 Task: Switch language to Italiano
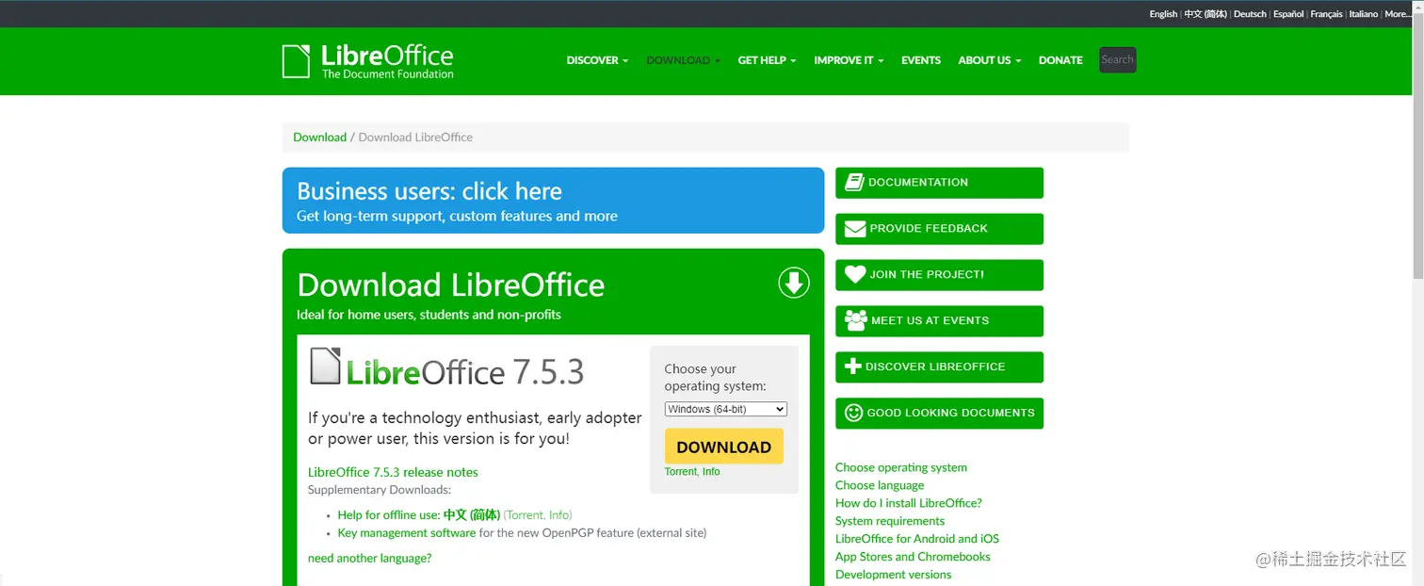(1363, 14)
